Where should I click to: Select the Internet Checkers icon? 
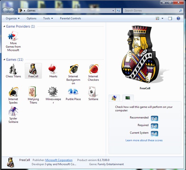click(x=94, y=69)
